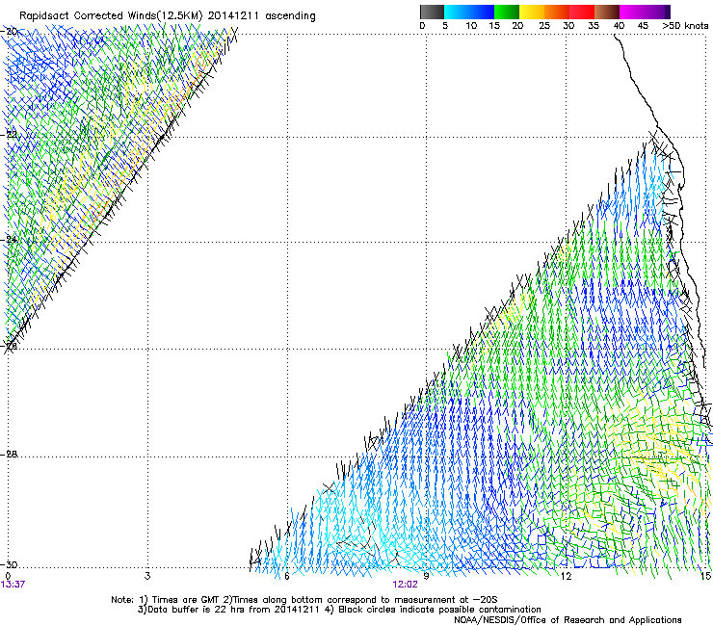Click the '-22' latitude axis label
This screenshot has height=626, width=713.
(9, 134)
